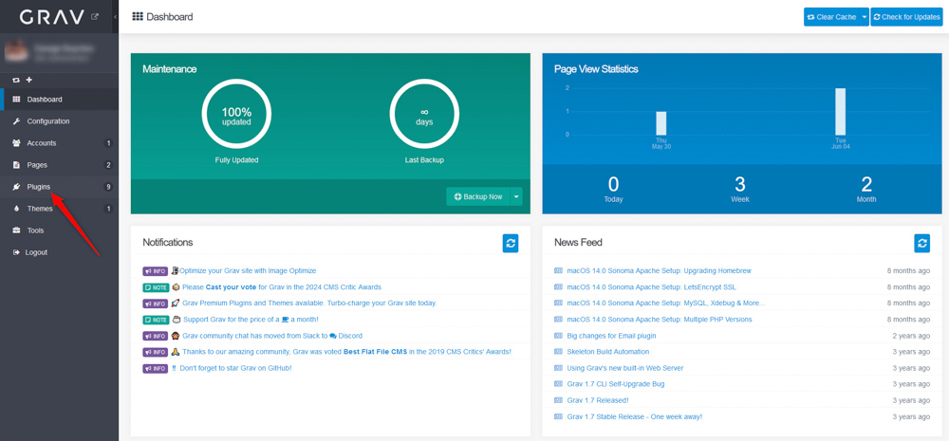
Task: Open site in new tab via GRAV external-link icon
Action: coord(95,17)
